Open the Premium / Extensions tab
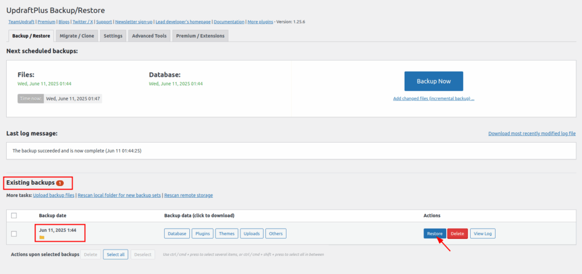 201,36
